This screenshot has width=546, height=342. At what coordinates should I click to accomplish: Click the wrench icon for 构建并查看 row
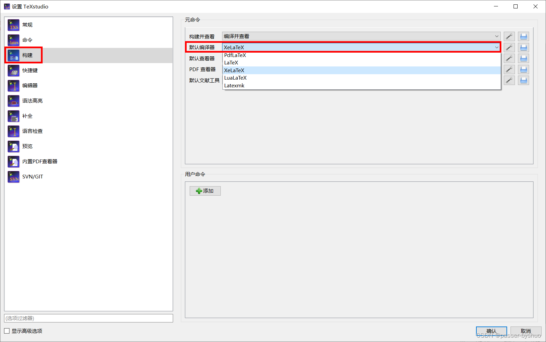pyautogui.click(x=509, y=36)
